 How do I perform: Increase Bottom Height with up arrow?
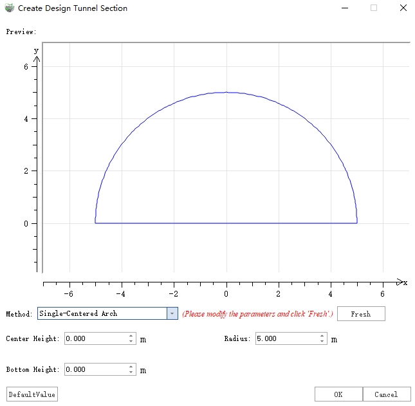pyautogui.click(x=131, y=367)
